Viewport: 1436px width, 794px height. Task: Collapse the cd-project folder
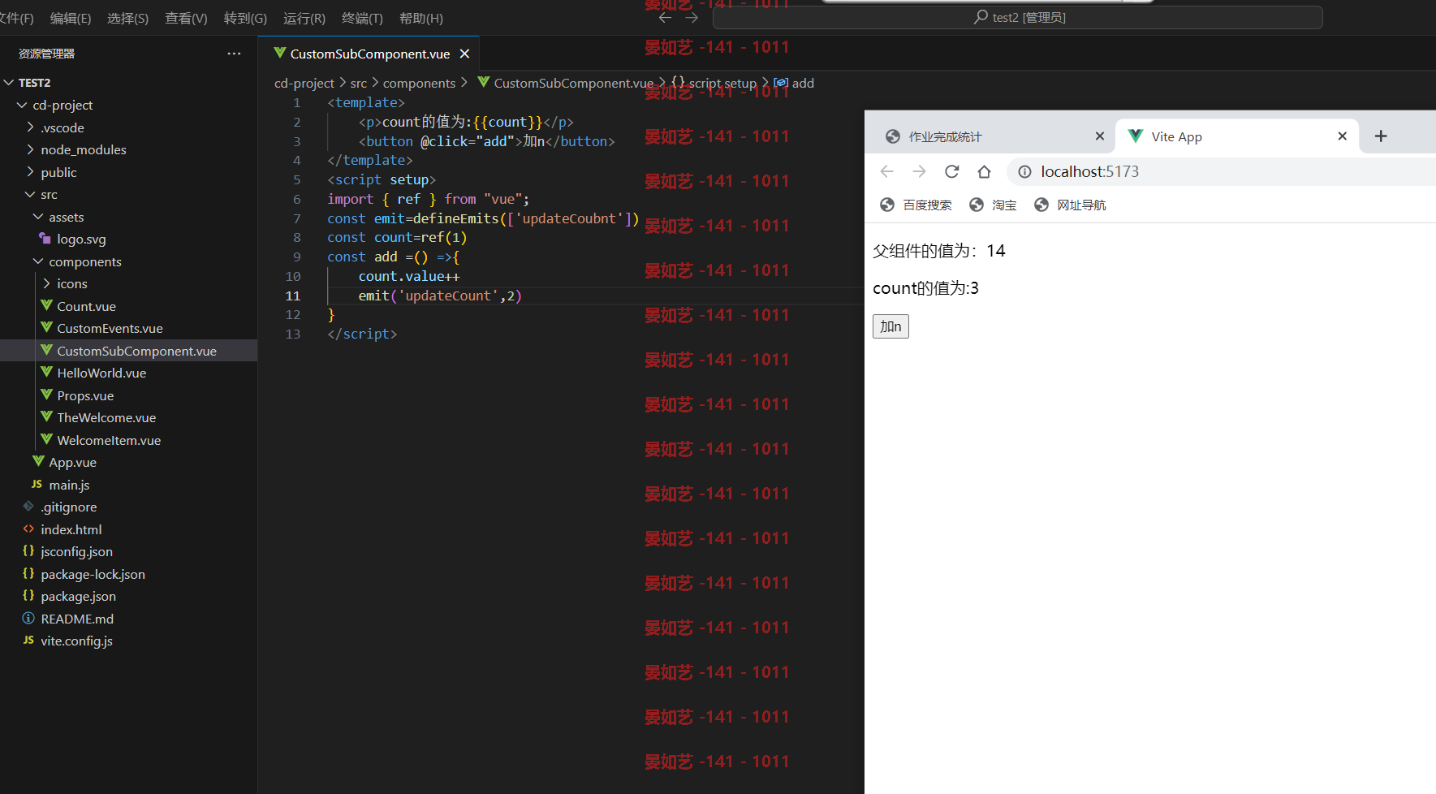(x=128, y=106)
